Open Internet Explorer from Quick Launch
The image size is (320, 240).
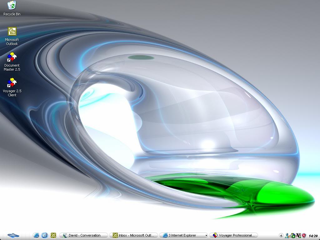pyautogui.click(x=37, y=235)
